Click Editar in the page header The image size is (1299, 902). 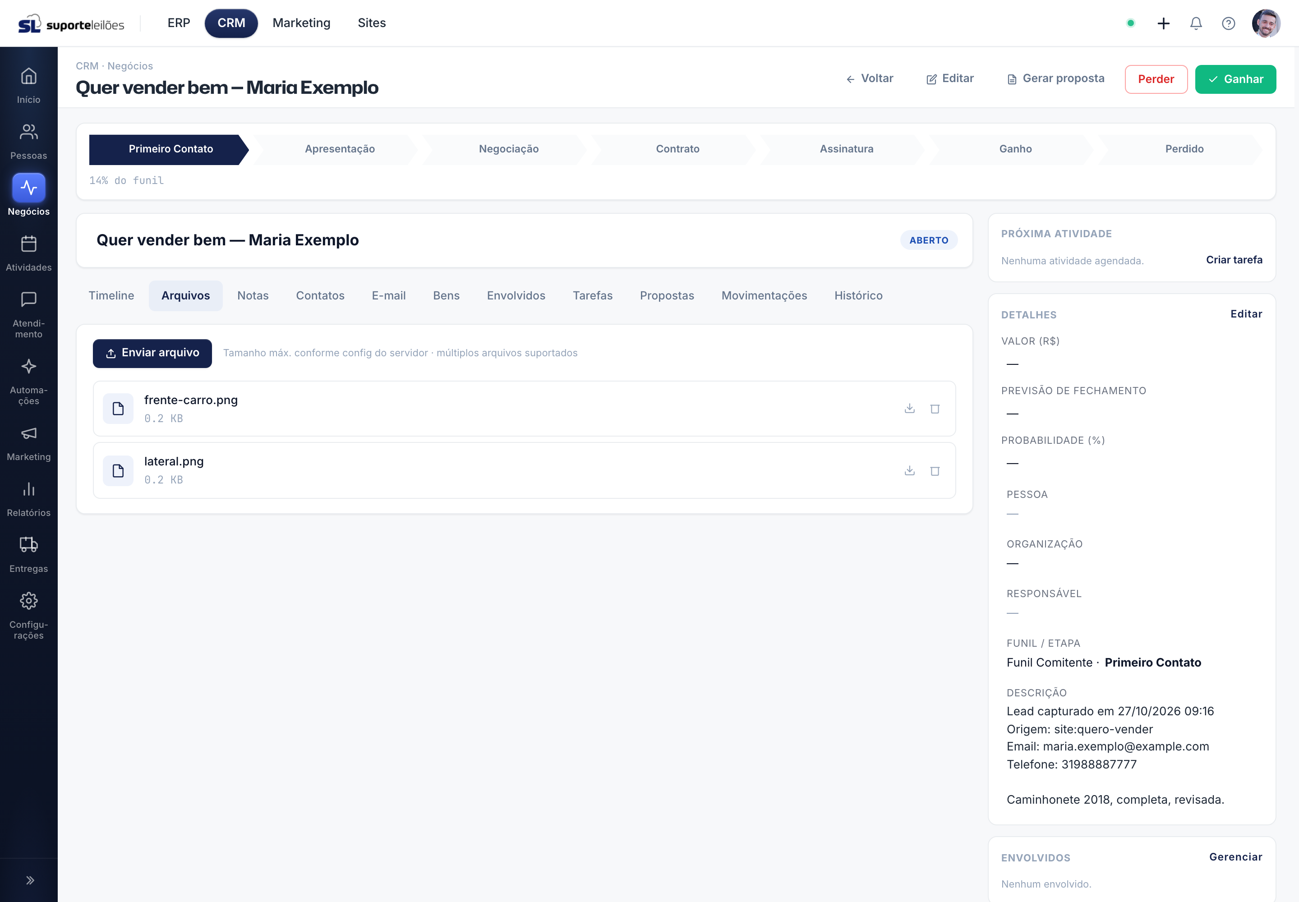click(x=949, y=78)
